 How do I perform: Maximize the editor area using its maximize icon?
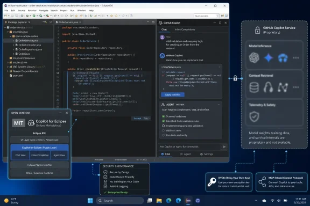pyautogui.click(x=153, y=22)
